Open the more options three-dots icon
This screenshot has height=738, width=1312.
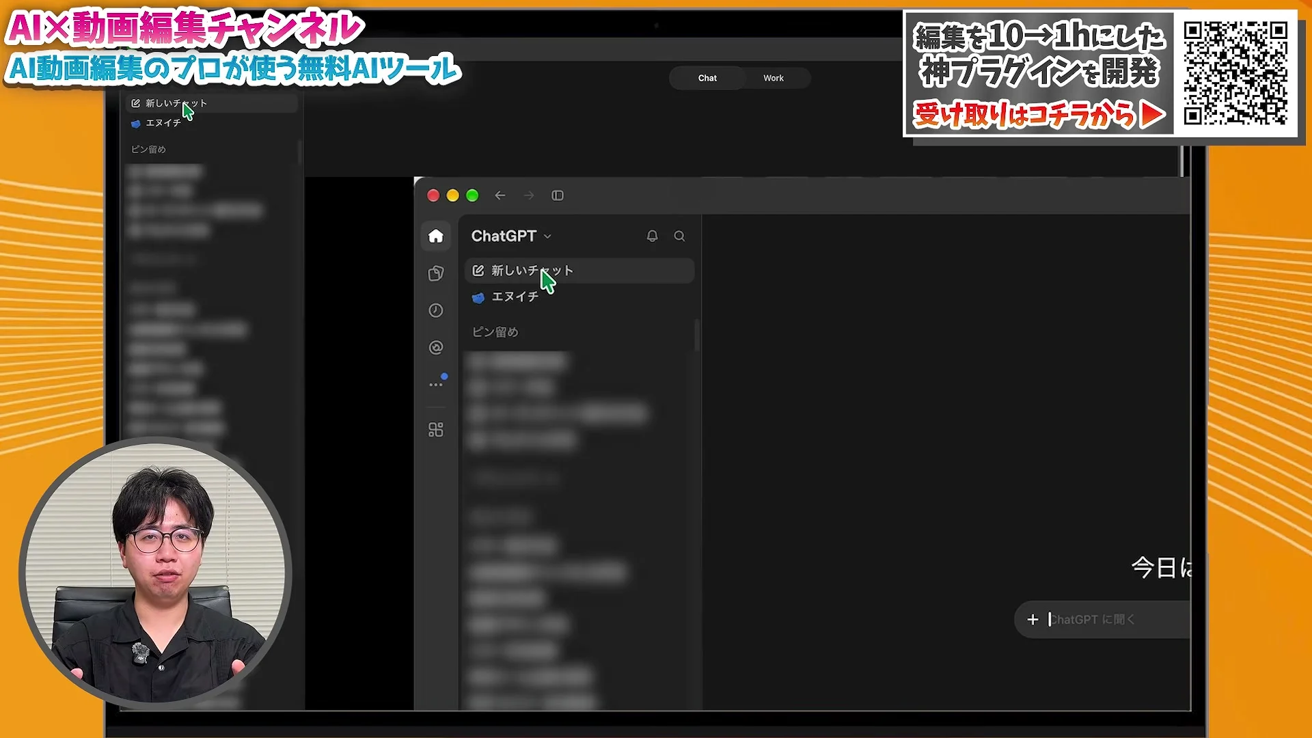point(435,385)
